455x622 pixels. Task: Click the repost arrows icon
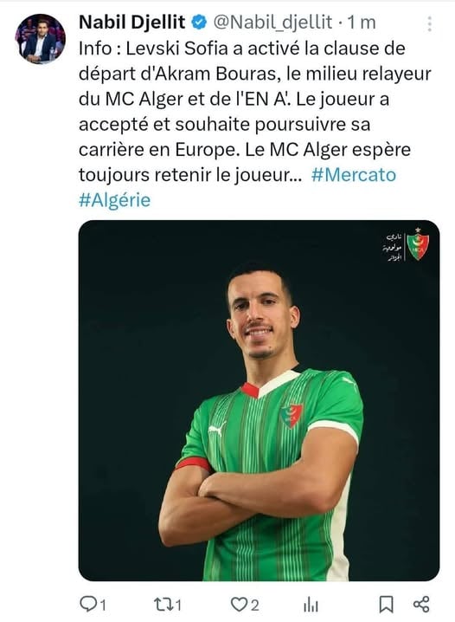pos(163,604)
